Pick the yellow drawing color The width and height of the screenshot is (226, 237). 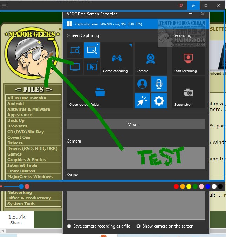tap(189, 186)
